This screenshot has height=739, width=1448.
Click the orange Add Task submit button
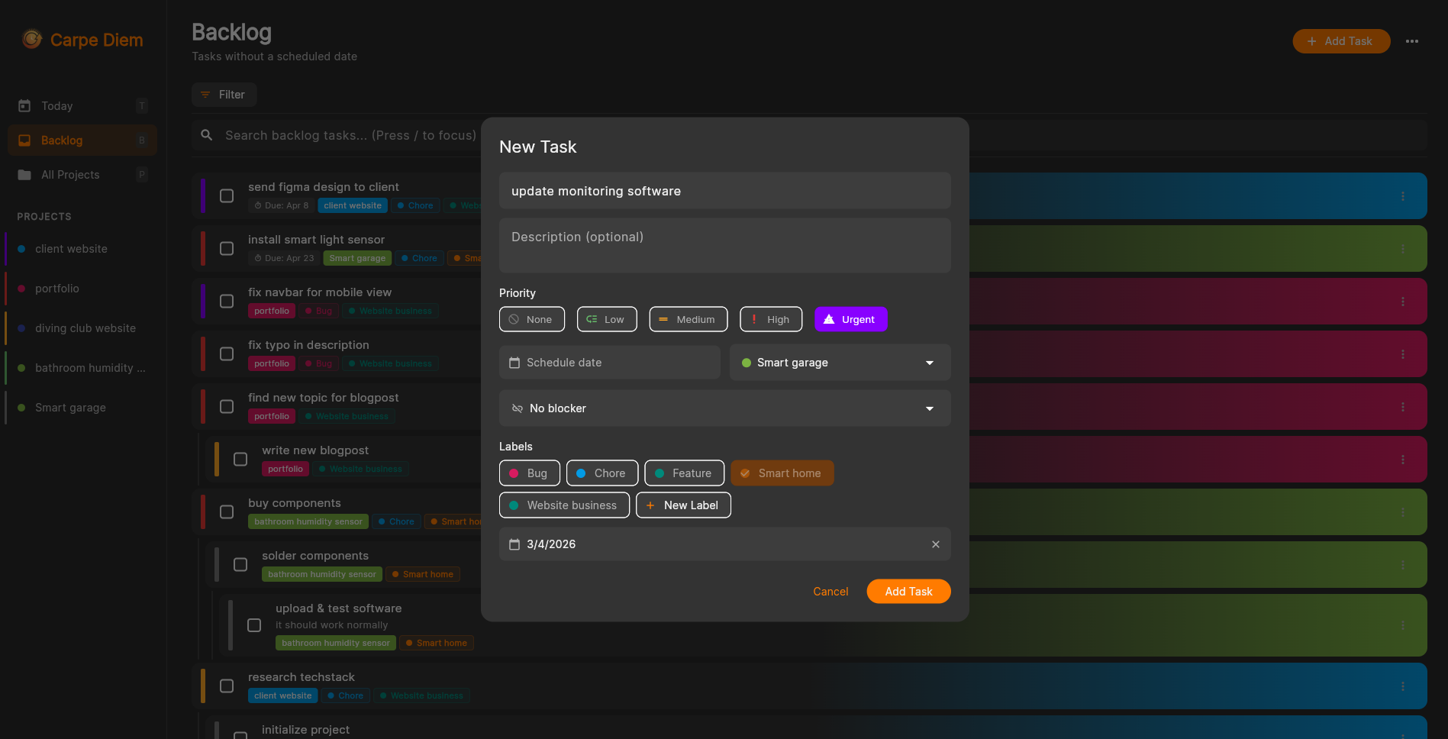908,592
